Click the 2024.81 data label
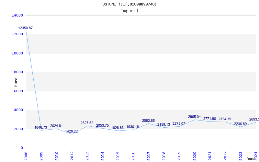Viewport: 259px width, 162px height. 56,126
